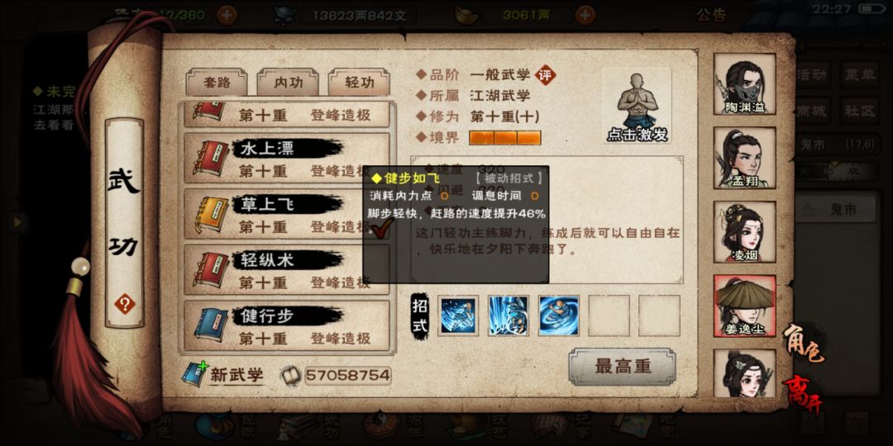Click the 新武学 book icon
Screen dimensions: 893x446
(193, 374)
